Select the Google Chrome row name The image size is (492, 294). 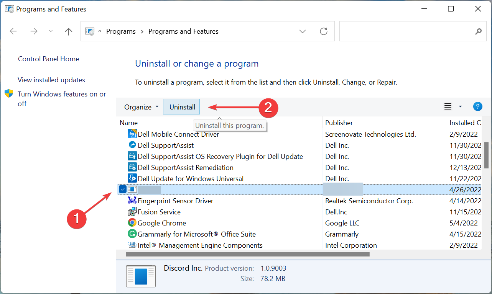coord(162,223)
